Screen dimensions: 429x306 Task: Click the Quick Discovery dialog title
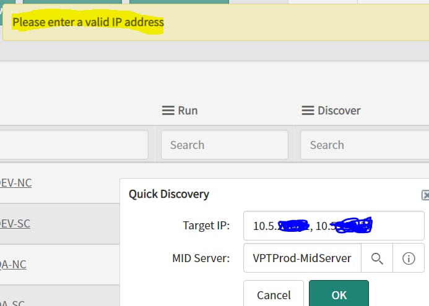[169, 194]
